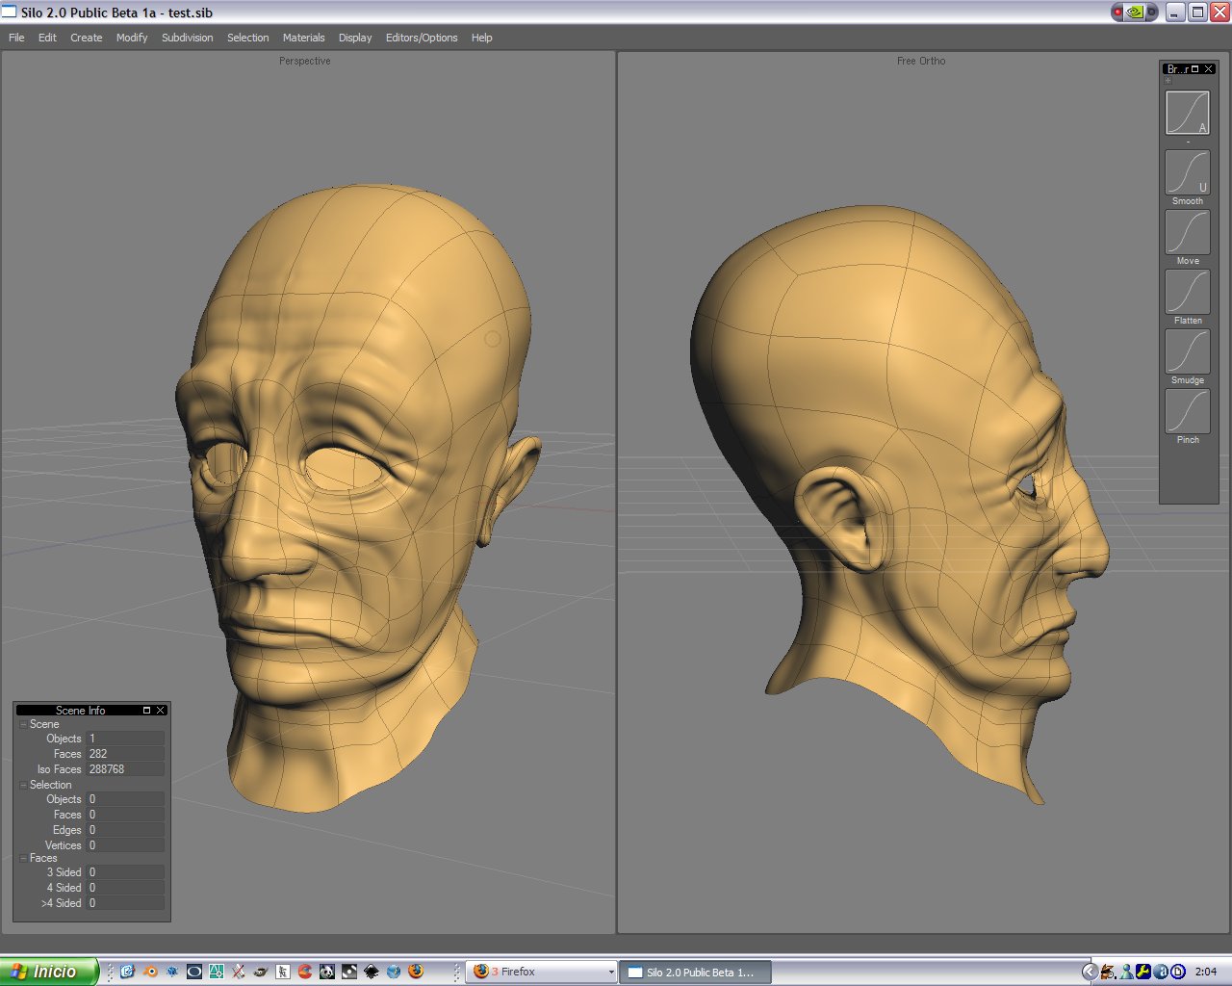Collapse the Selection section in Scene Info
The image size is (1232, 986).
[x=23, y=785]
